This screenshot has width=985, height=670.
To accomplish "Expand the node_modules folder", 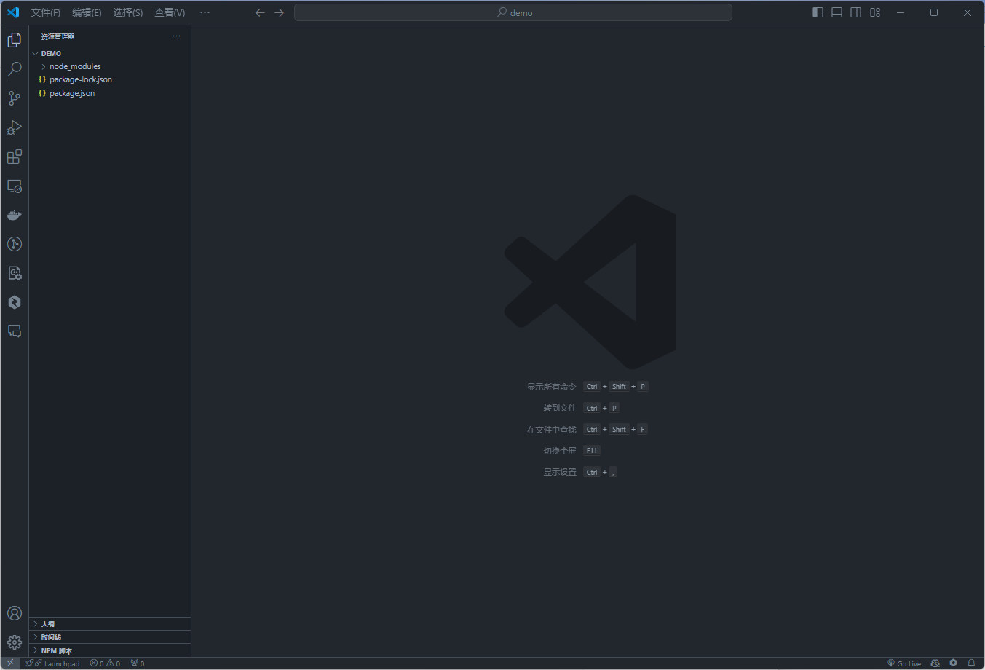I will [75, 66].
